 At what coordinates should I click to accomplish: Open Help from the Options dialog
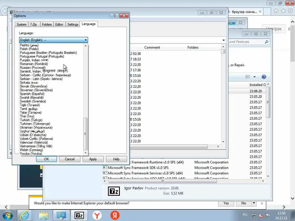116,159
